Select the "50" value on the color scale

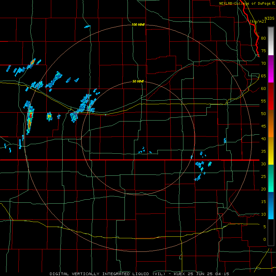[263, 114]
